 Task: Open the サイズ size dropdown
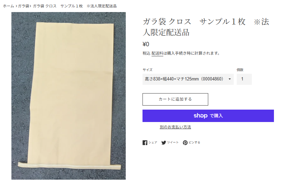(188, 79)
